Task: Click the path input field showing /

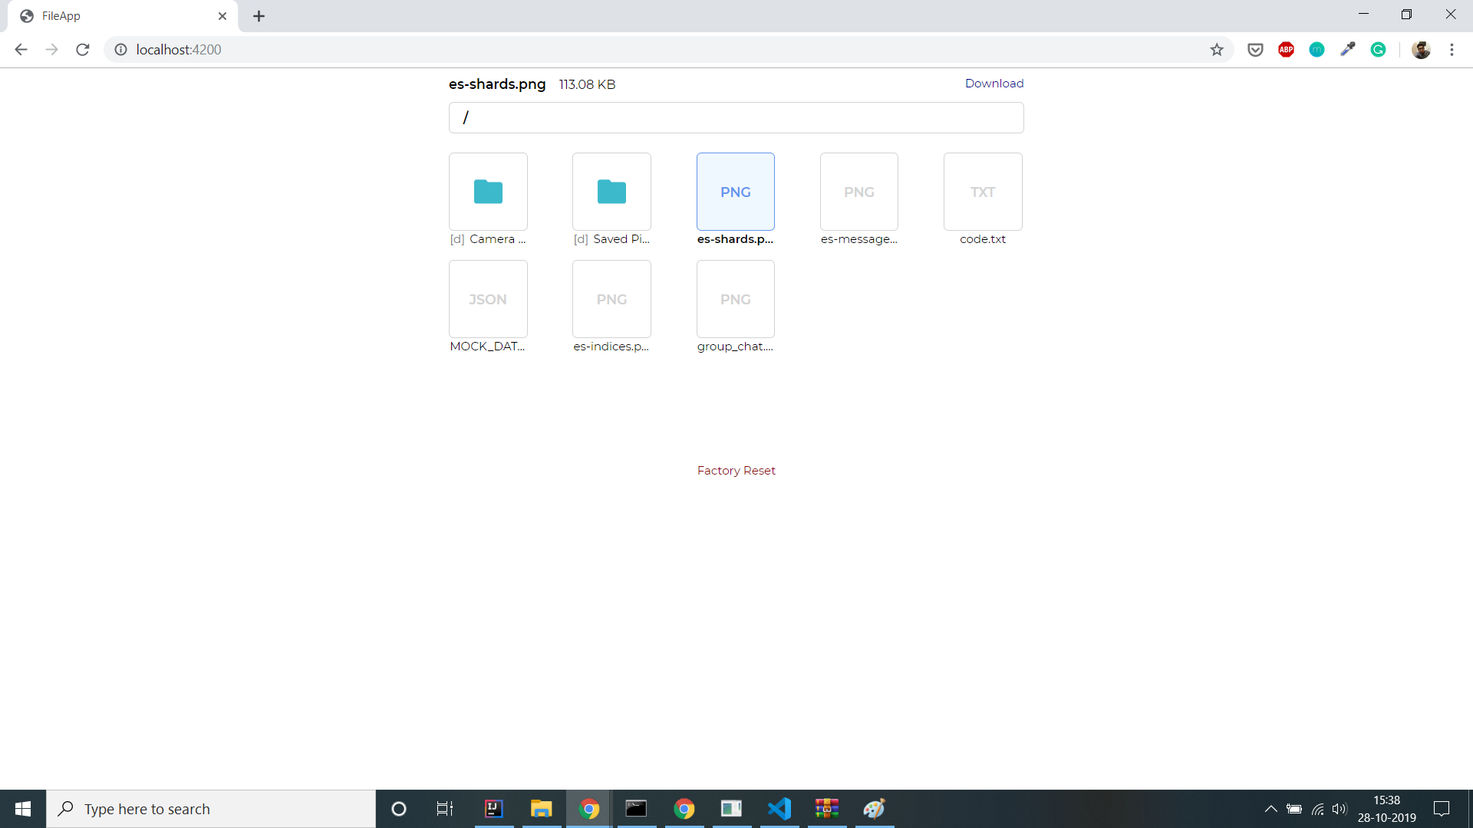Action: (736, 117)
